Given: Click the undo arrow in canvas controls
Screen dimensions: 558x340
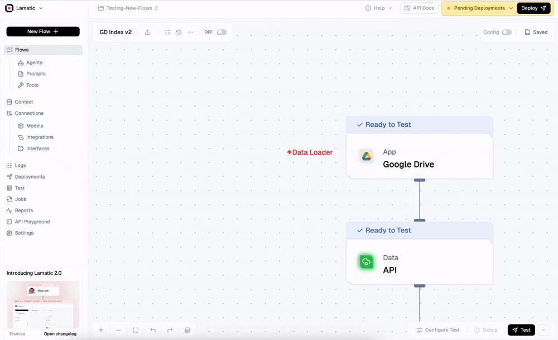Looking at the screenshot, I should (x=153, y=330).
